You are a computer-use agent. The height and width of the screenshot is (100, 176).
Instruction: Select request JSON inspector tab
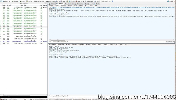click(92, 6)
